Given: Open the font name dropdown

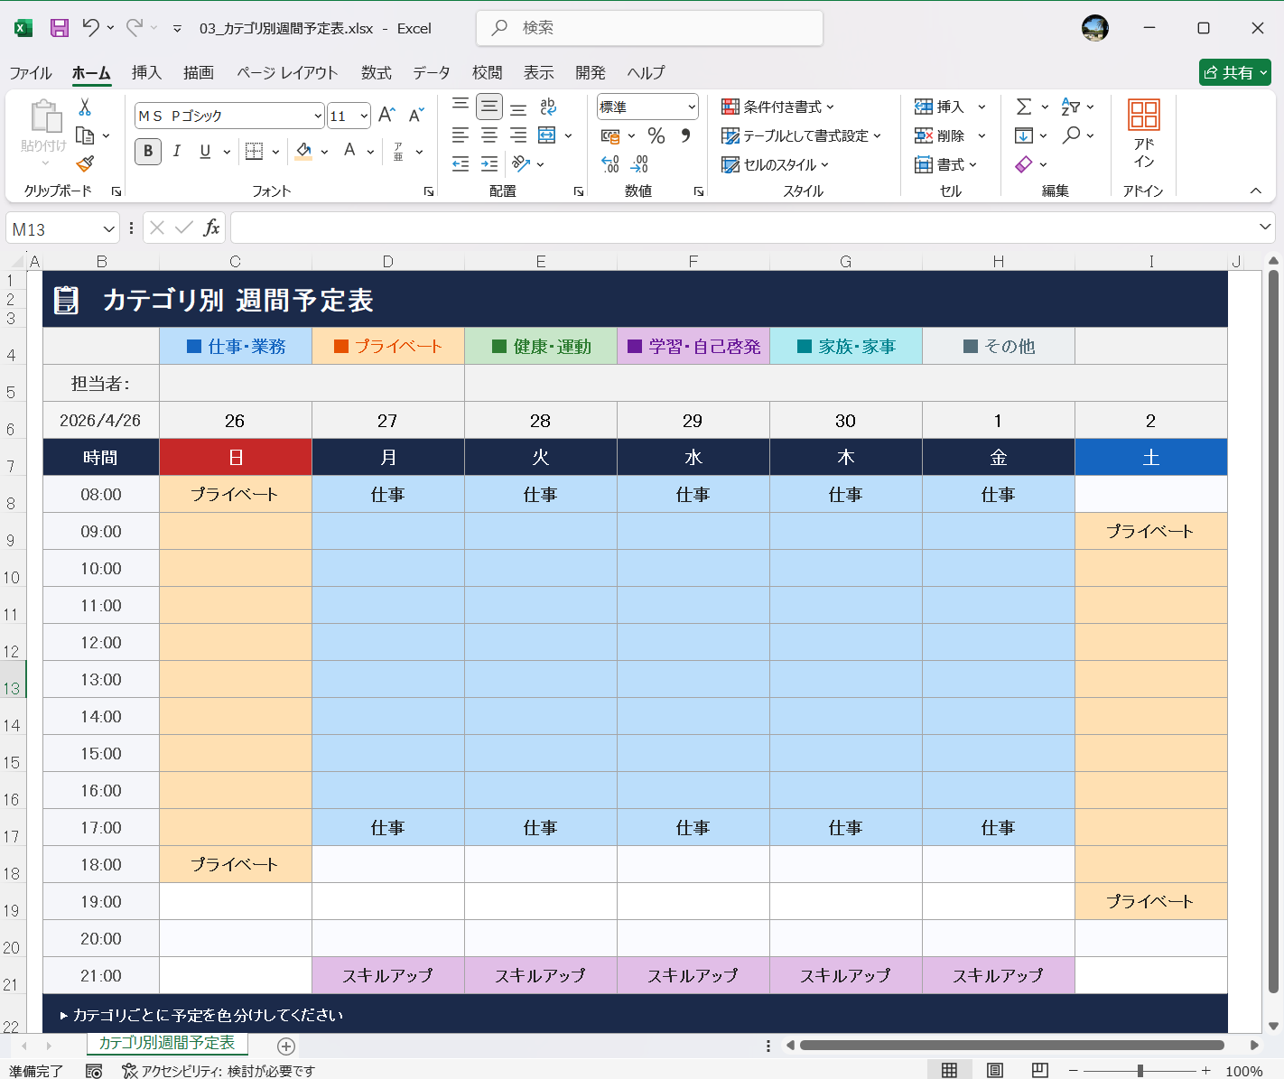Looking at the screenshot, I should coord(318,116).
